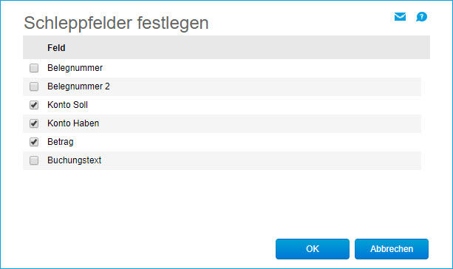Confirm with the OK button
453x269 pixels.
click(313, 249)
